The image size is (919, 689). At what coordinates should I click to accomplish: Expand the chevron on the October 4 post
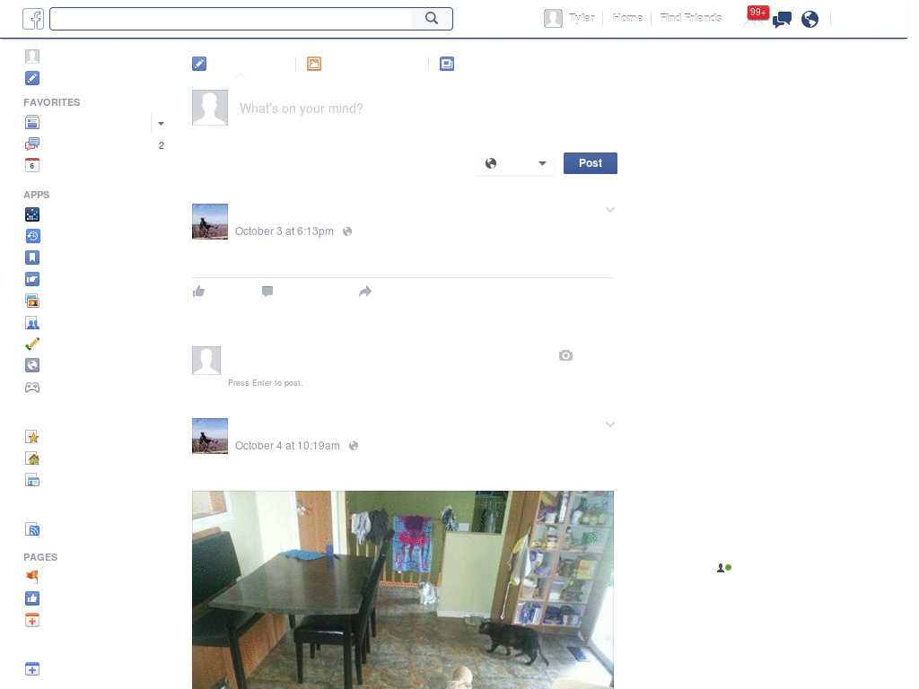[610, 423]
